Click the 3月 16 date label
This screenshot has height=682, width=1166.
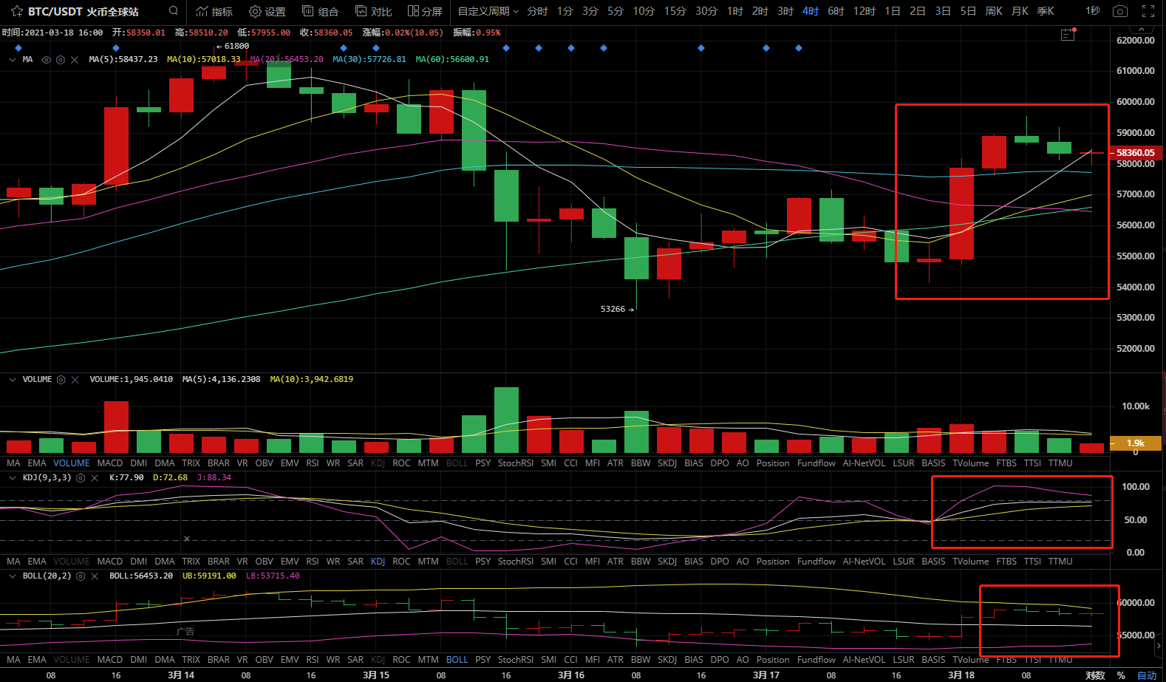(x=571, y=675)
